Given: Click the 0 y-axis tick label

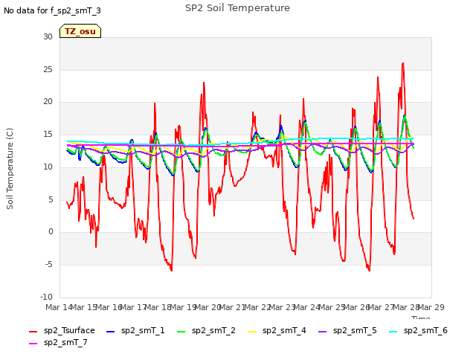Looking at the screenshot, I should [51, 231].
